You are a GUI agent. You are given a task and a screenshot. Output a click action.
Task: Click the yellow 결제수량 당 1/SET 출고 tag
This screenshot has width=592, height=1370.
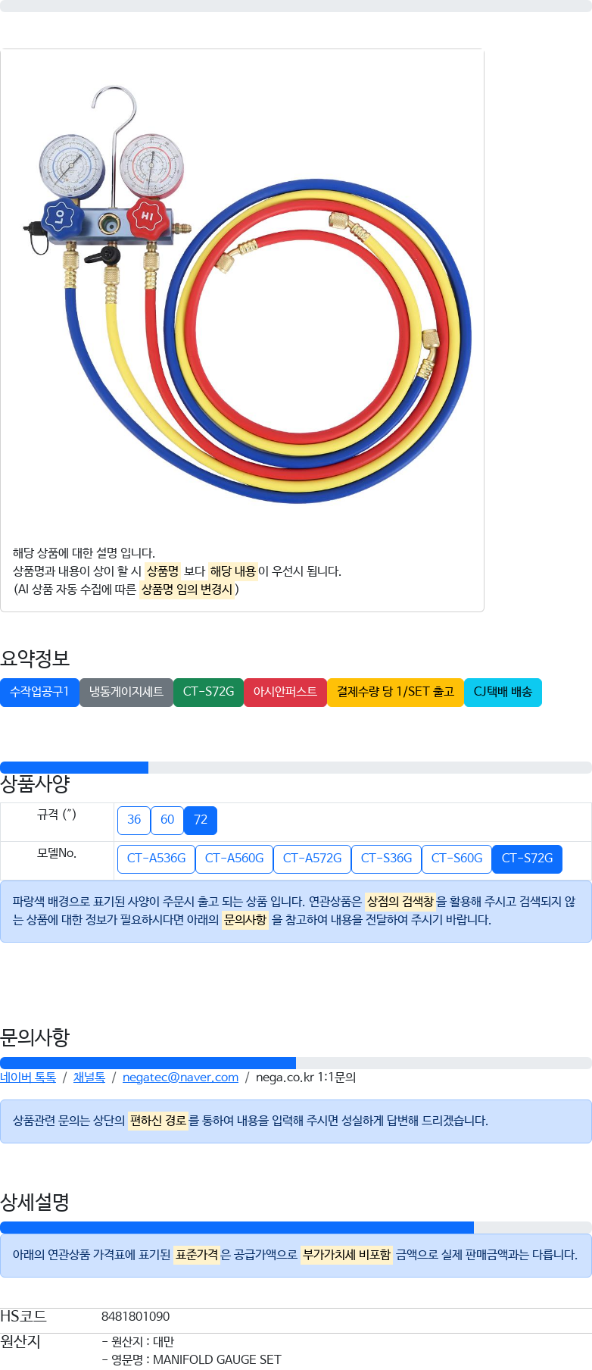pos(395,693)
